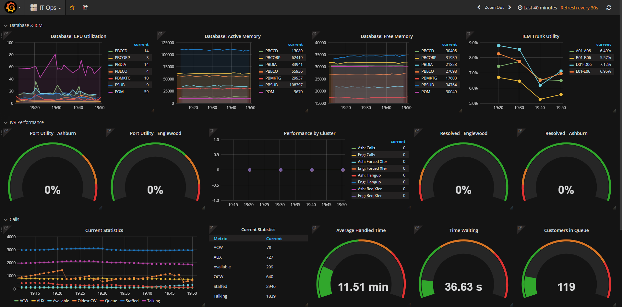Click the Grafana logo in the top-left corner
This screenshot has width=622, height=307.
tap(11, 7)
